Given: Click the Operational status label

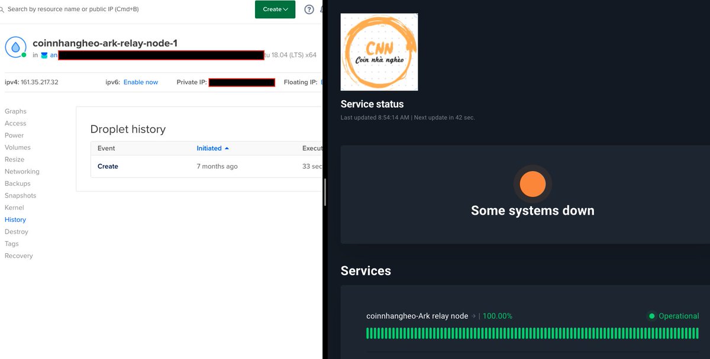Looking at the screenshot, I should (679, 316).
